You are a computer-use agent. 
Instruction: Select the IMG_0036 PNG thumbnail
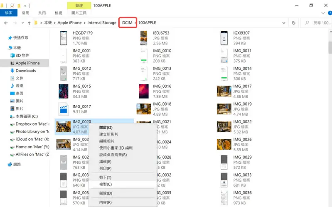pos(224,198)
